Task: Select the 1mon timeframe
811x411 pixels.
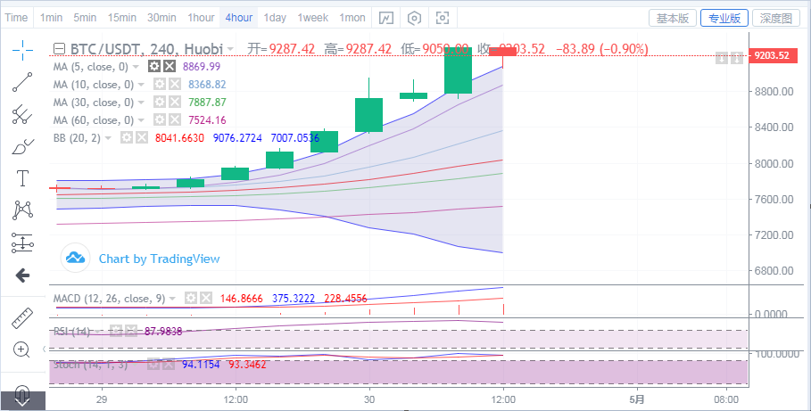Action: click(x=352, y=18)
